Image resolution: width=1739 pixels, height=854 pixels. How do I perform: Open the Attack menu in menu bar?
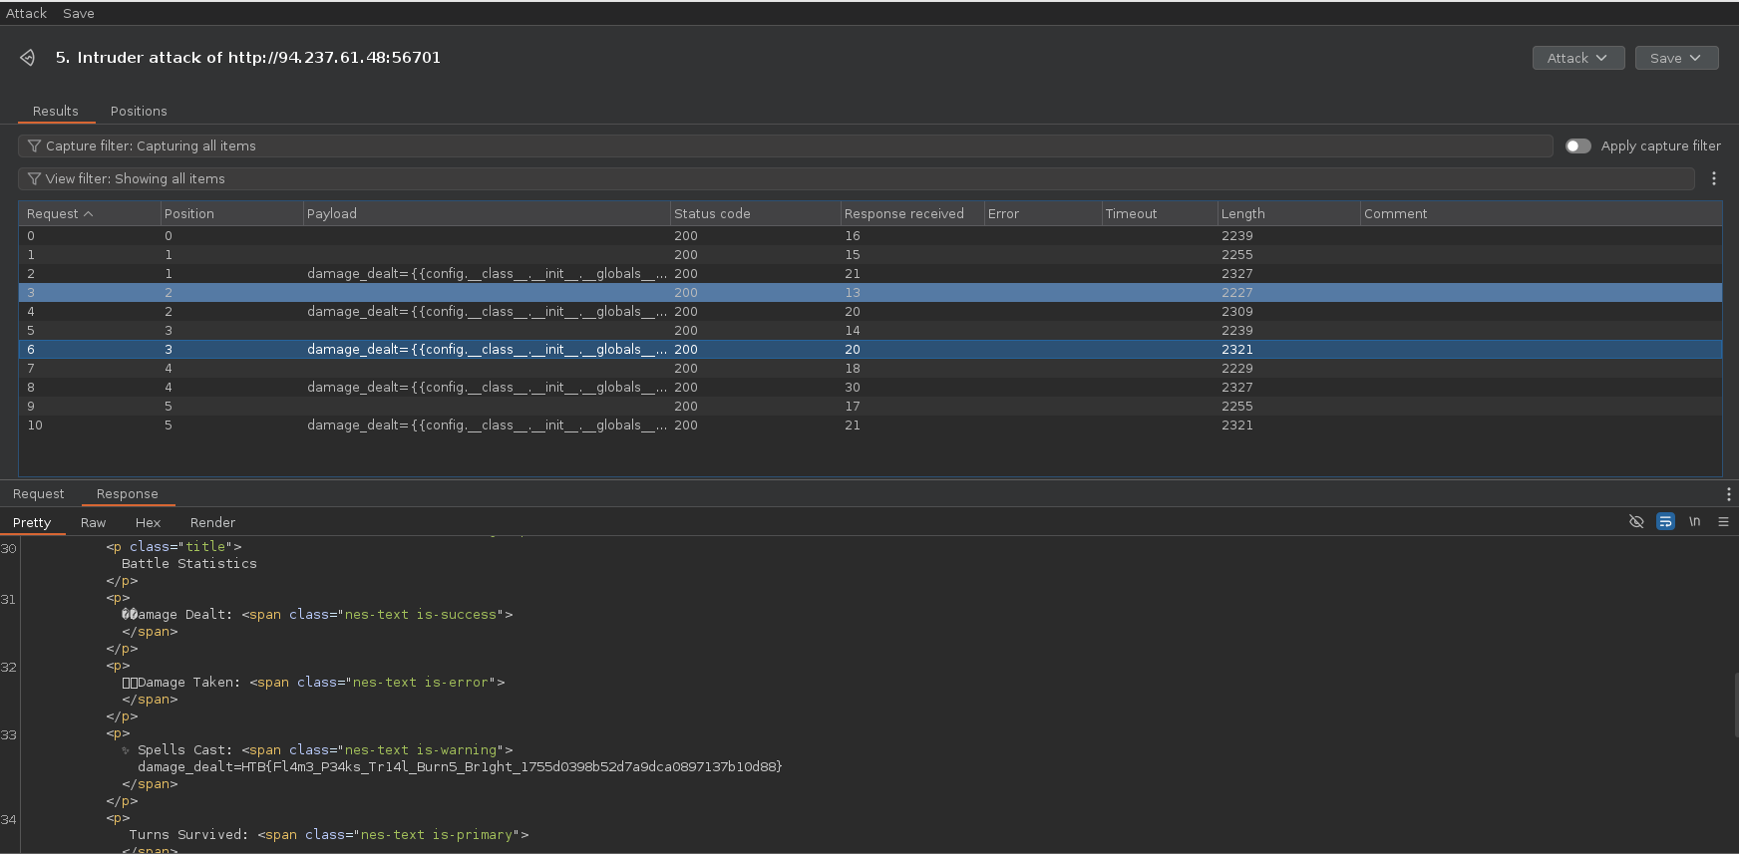point(26,13)
